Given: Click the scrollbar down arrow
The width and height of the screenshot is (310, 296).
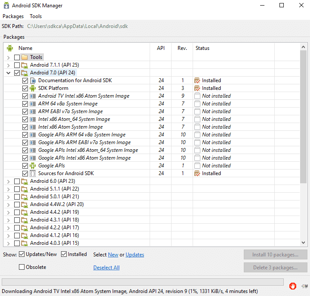Looking at the screenshot, I should (303, 242).
